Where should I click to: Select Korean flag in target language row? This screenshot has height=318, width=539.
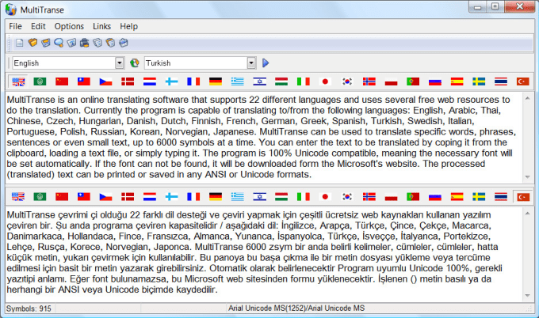click(x=347, y=197)
